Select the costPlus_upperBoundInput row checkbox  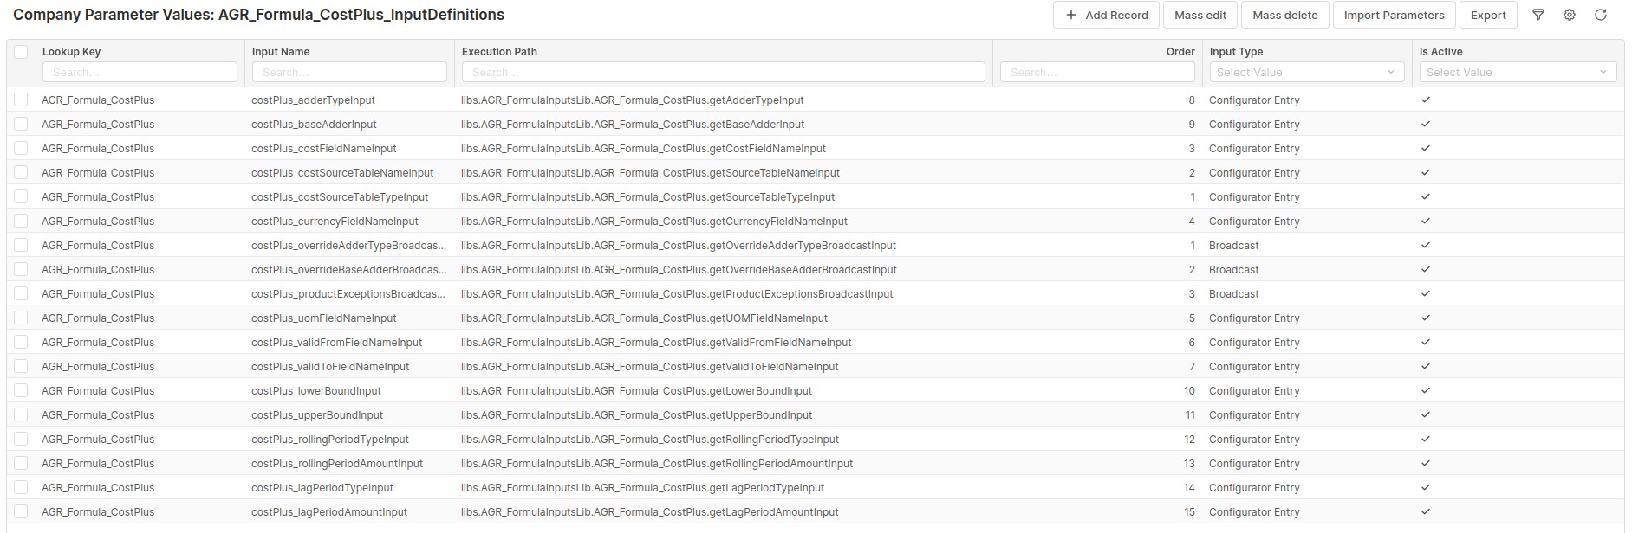point(21,414)
